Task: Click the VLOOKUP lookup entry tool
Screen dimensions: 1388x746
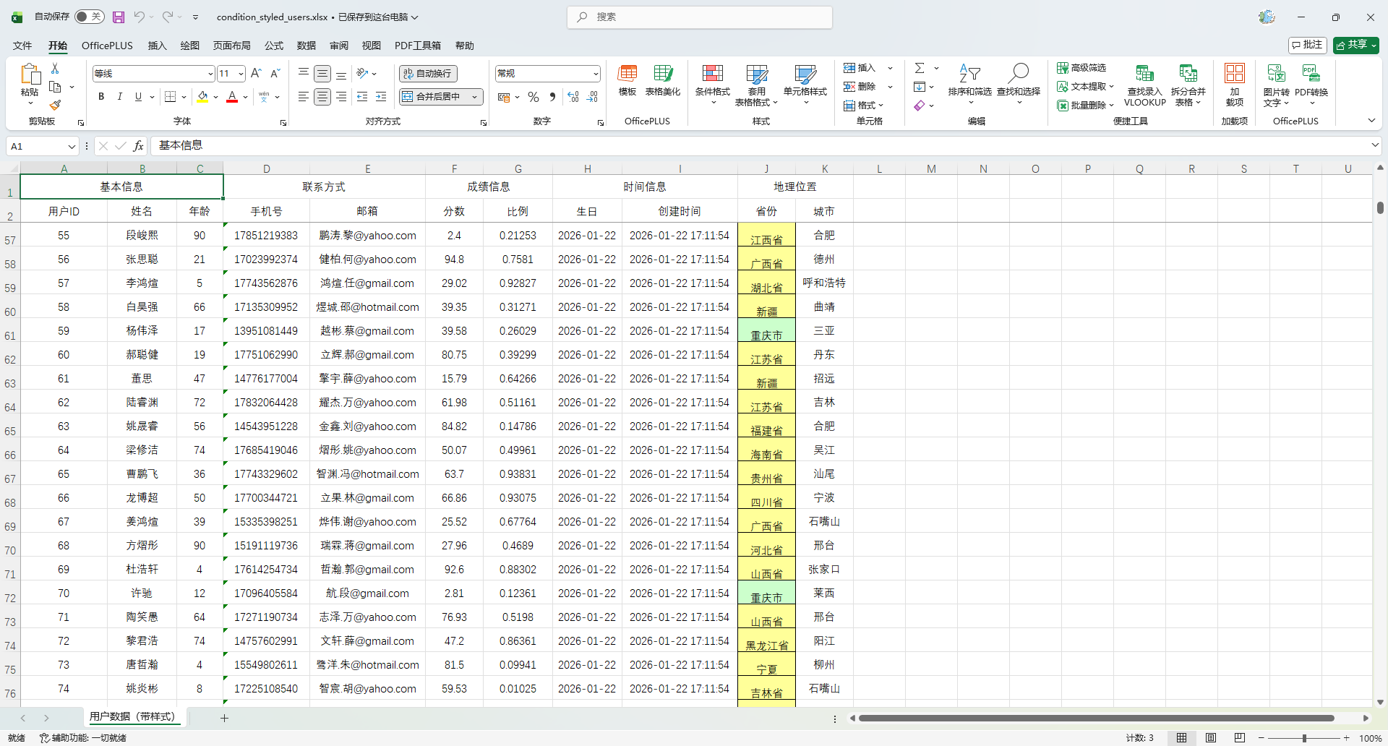Action: coord(1144,82)
